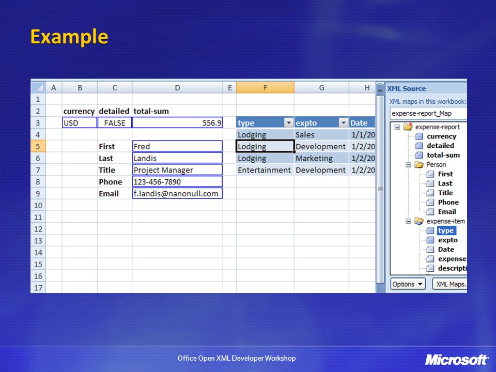Screen dimensions: 496x372
Task: Click cell containing f.landis@nanonull.com
Action: 177,194
